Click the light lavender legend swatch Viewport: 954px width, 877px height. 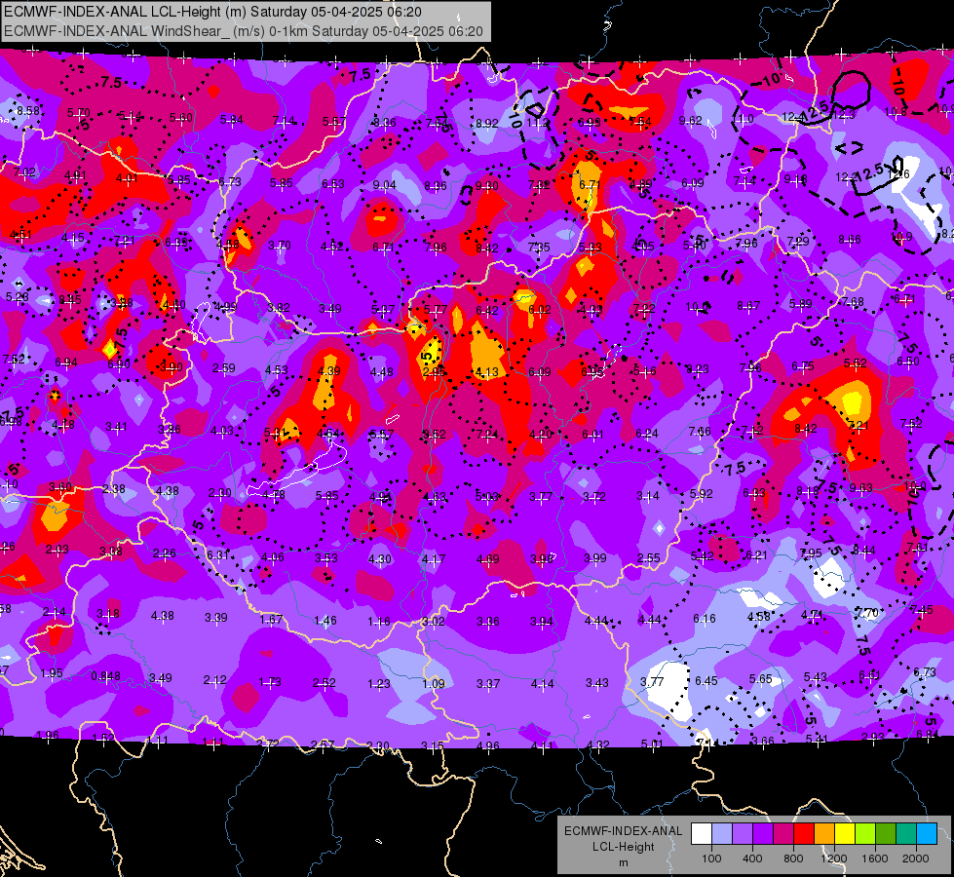(722, 834)
